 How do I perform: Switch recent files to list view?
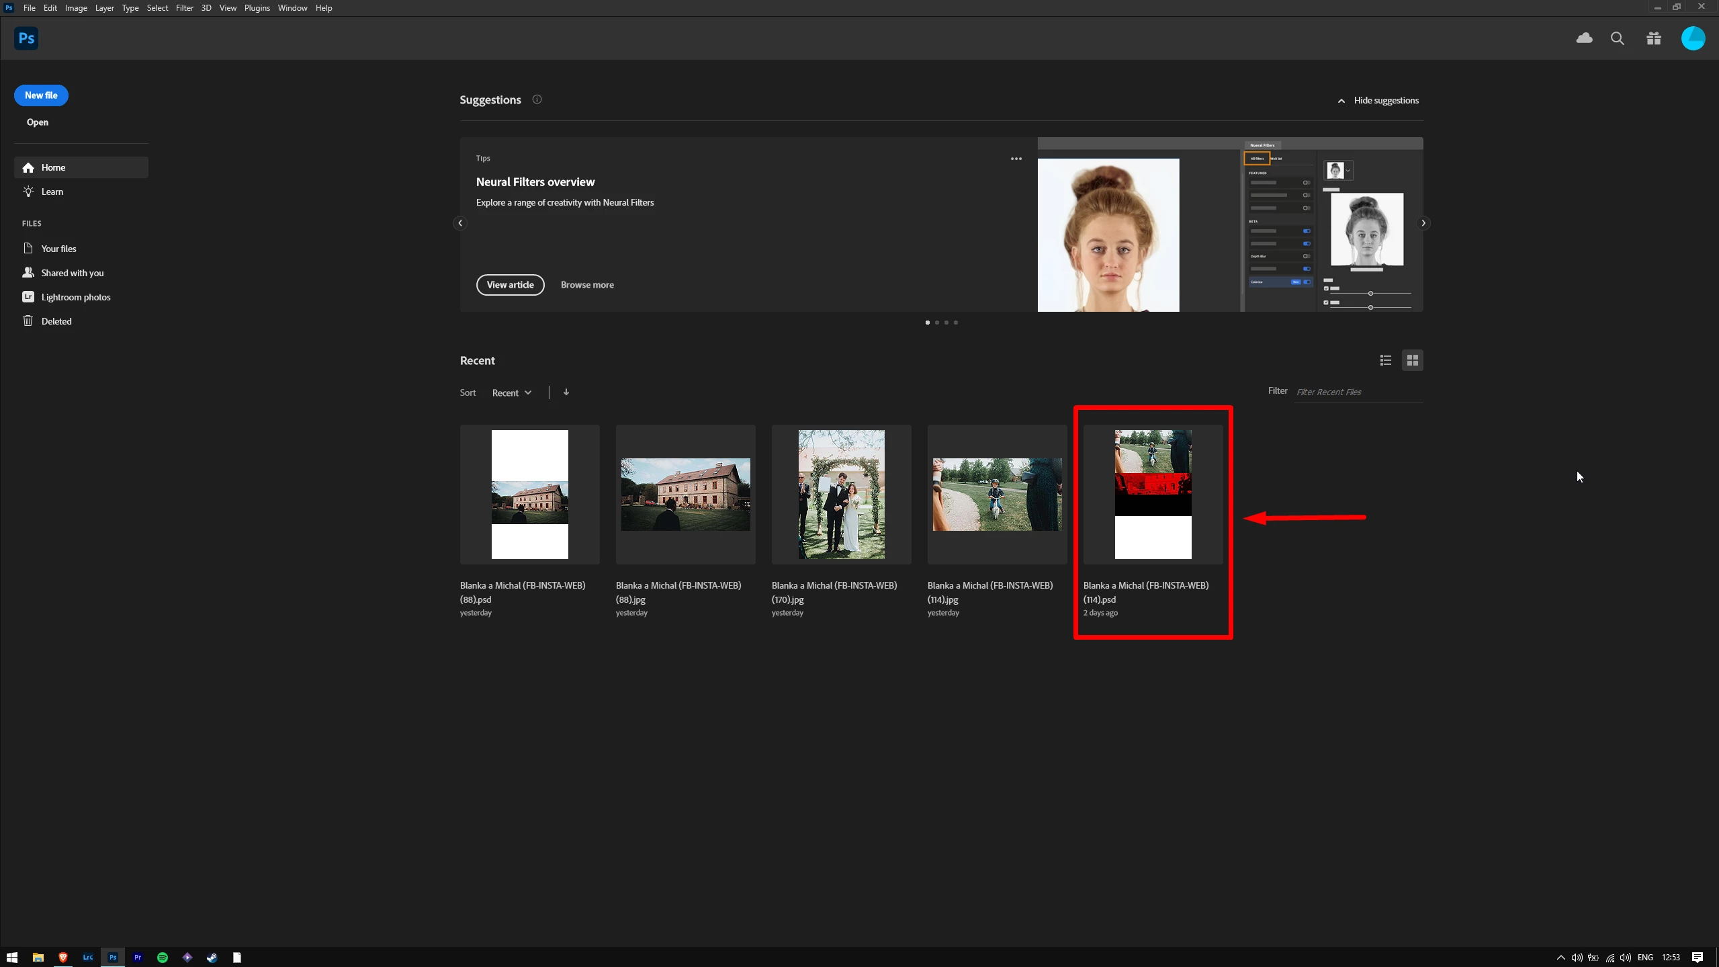(x=1385, y=360)
